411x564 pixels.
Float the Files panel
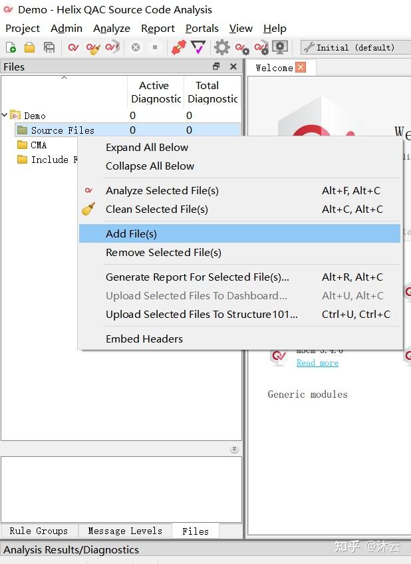click(216, 67)
